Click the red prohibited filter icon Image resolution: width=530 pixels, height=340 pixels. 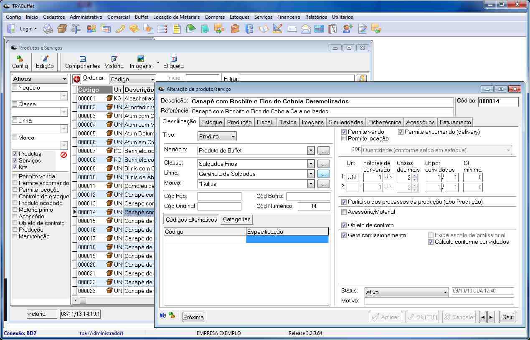point(63,155)
